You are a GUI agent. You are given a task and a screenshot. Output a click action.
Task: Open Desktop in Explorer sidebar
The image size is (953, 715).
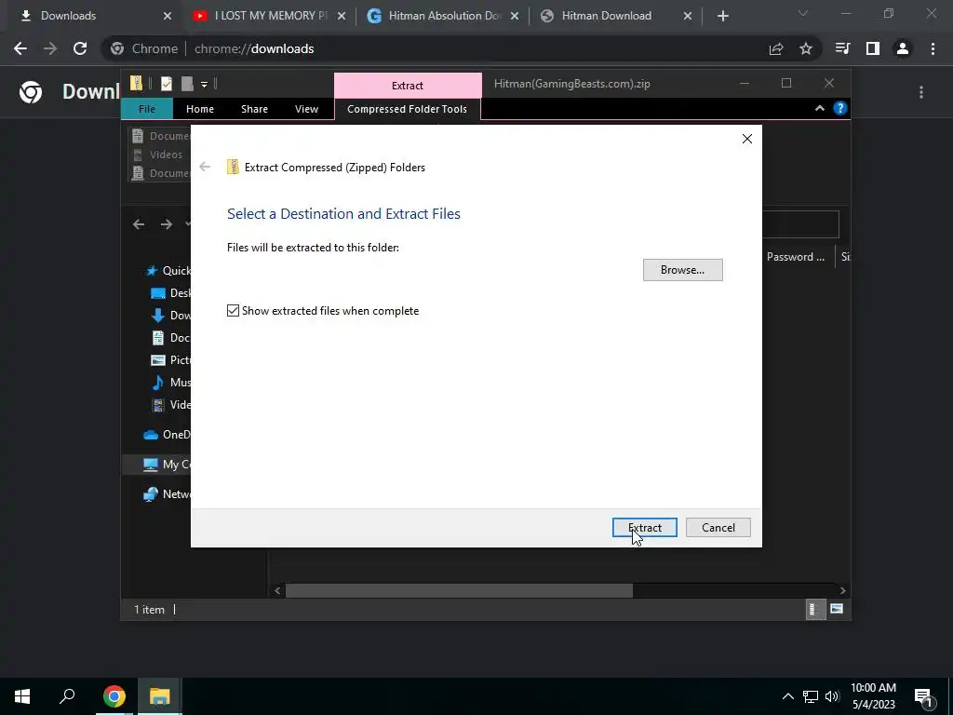click(x=170, y=293)
